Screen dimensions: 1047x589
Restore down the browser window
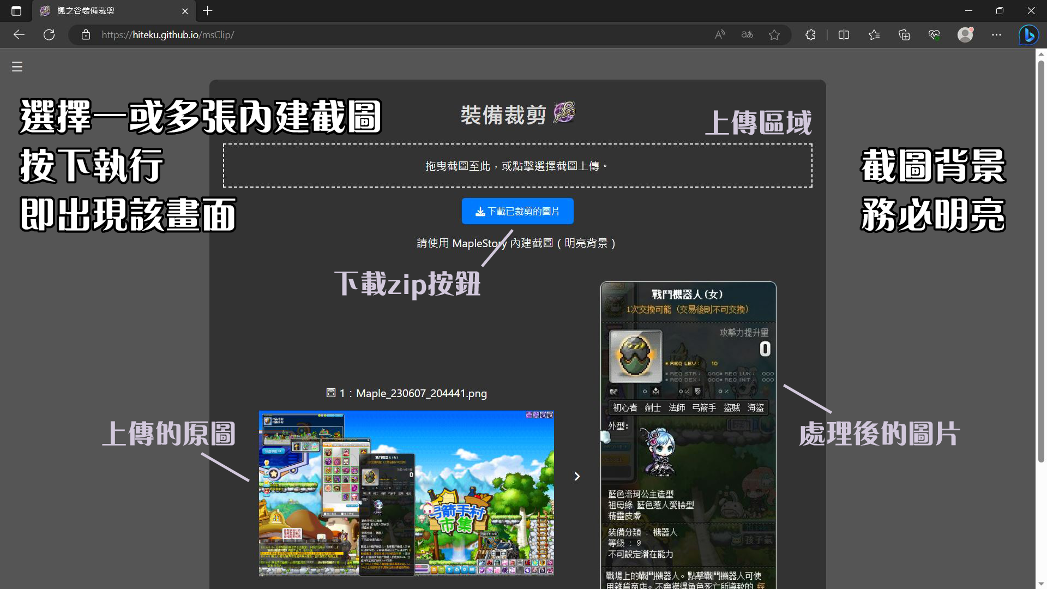(x=1000, y=11)
